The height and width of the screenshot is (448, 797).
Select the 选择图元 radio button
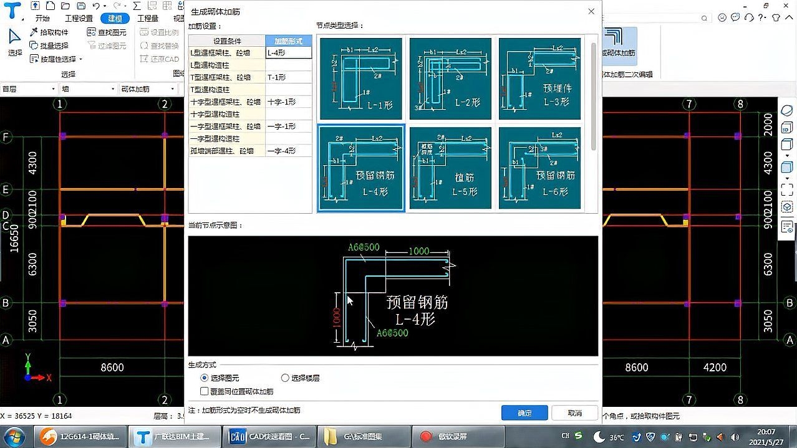[205, 379]
